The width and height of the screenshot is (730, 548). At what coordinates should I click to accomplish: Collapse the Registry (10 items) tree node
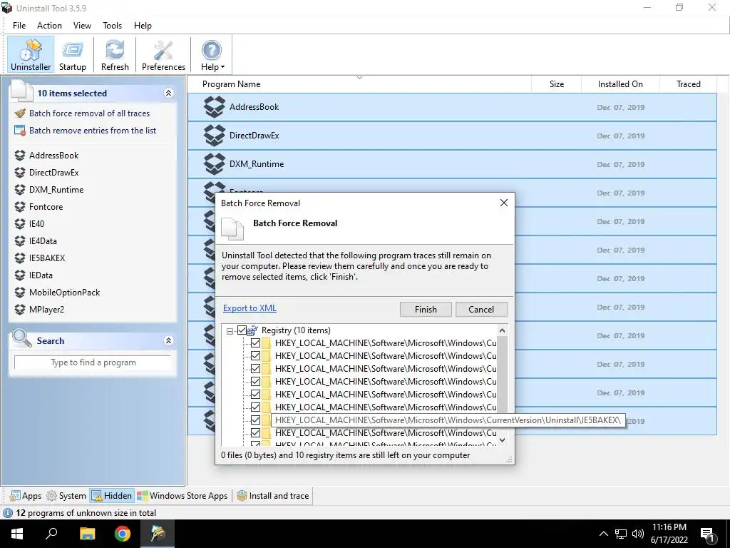point(230,331)
